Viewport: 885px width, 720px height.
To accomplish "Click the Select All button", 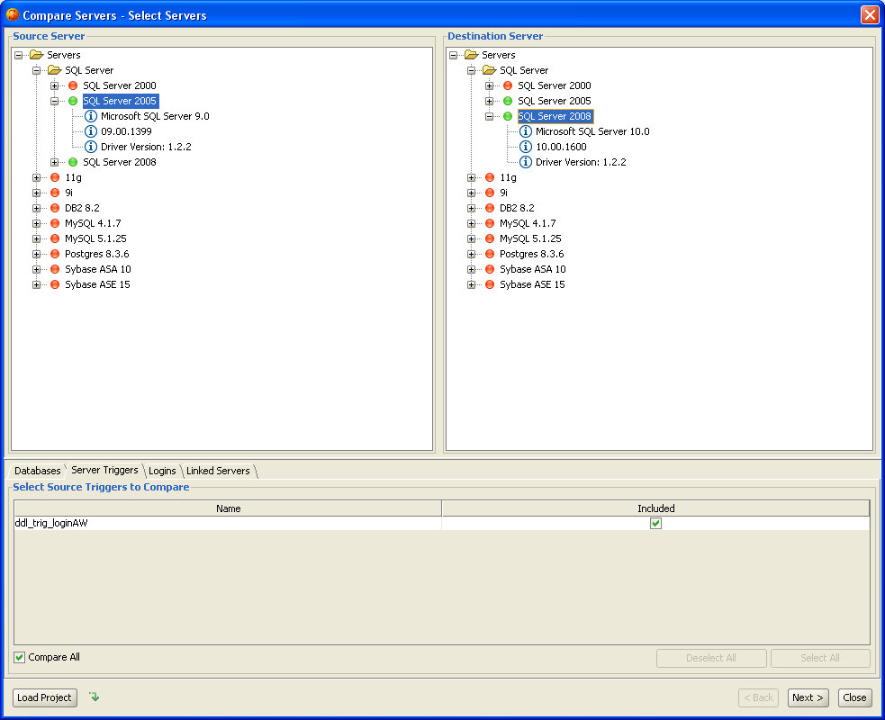I will [820, 658].
